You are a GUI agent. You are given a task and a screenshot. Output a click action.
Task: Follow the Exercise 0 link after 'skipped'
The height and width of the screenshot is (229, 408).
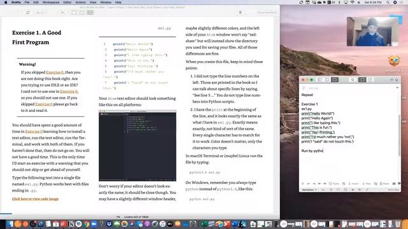click(x=44, y=104)
